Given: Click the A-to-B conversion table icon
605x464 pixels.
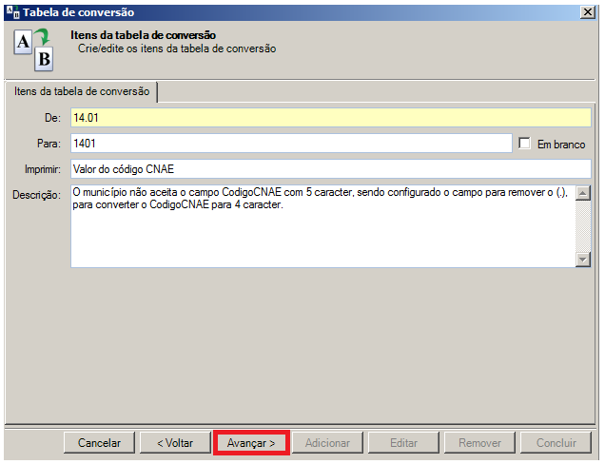Looking at the screenshot, I should point(33,49).
